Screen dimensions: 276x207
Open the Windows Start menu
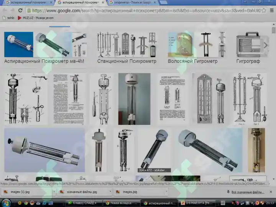coord(7,203)
